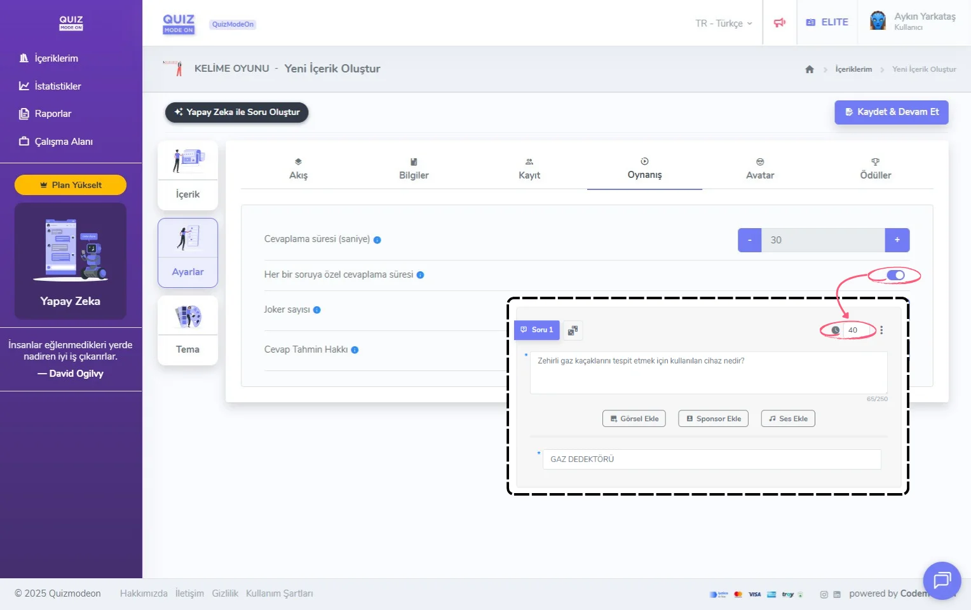Open the Instagram icon in footer
This screenshot has width=971, height=610.
point(824,594)
